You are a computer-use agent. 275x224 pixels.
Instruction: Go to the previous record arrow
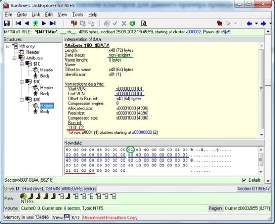(x=27, y=23)
